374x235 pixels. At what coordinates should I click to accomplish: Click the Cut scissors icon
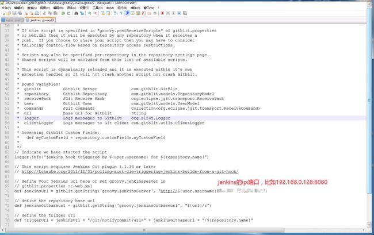click(x=44, y=13)
